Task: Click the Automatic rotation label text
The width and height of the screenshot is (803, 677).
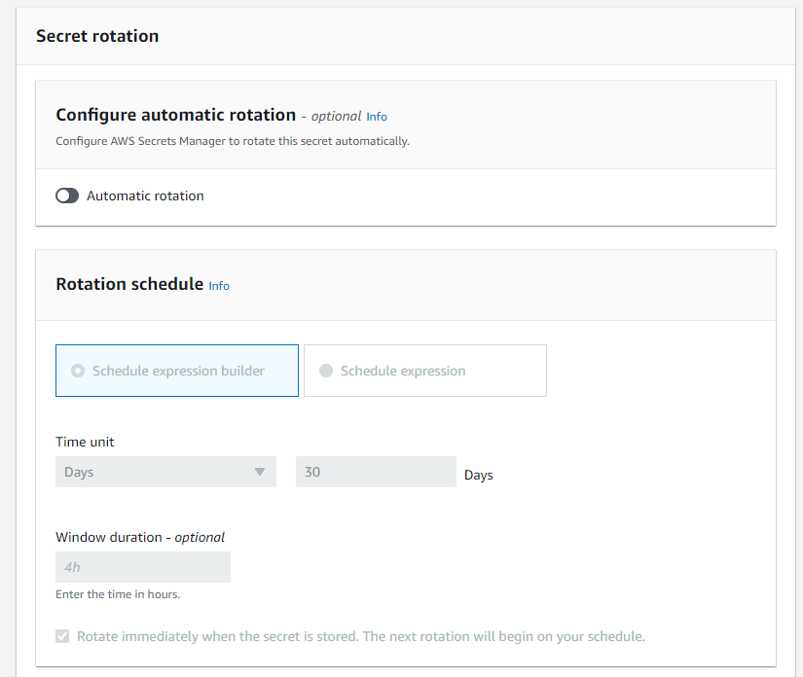Action: tap(145, 196)
